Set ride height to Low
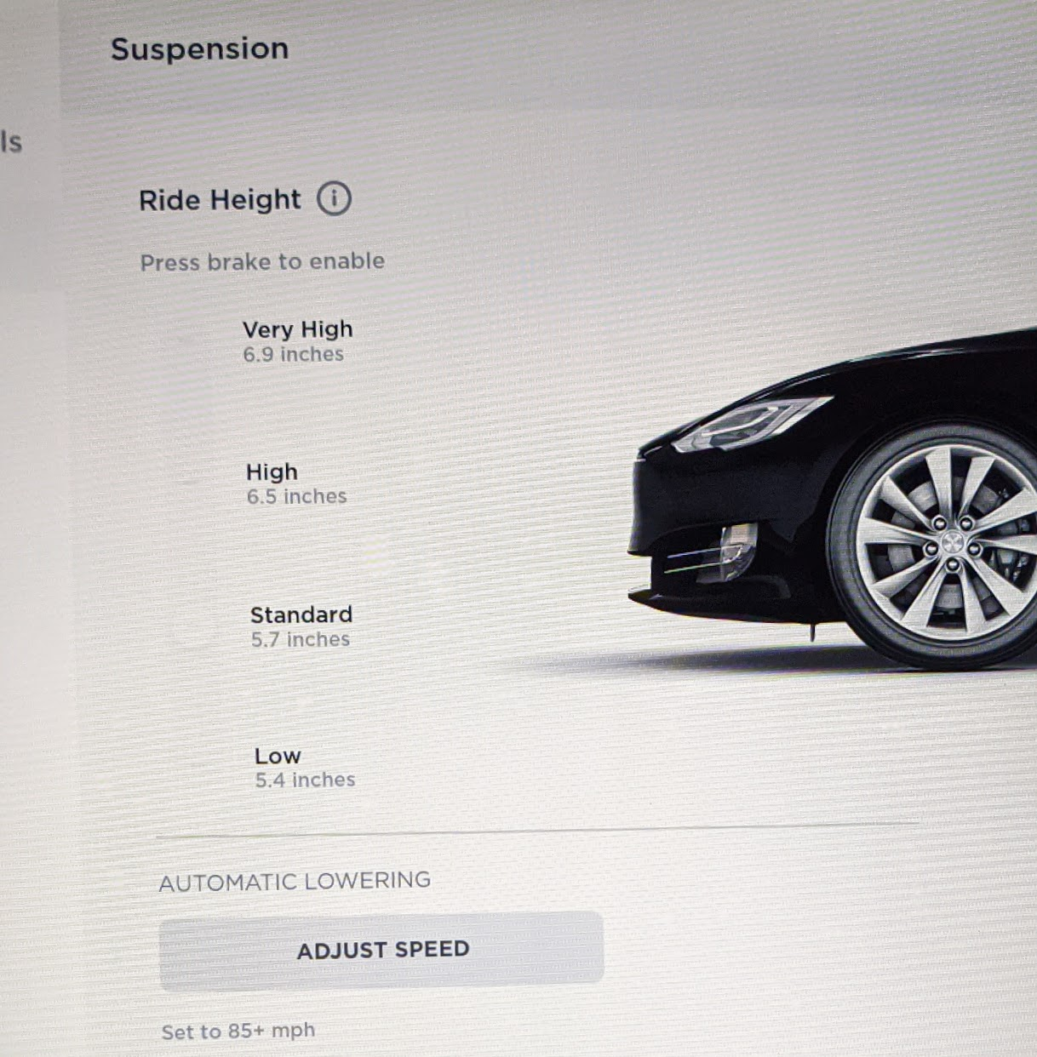Image resolution: width=1037 pixels, height=1057 pixels. [305, 768]
